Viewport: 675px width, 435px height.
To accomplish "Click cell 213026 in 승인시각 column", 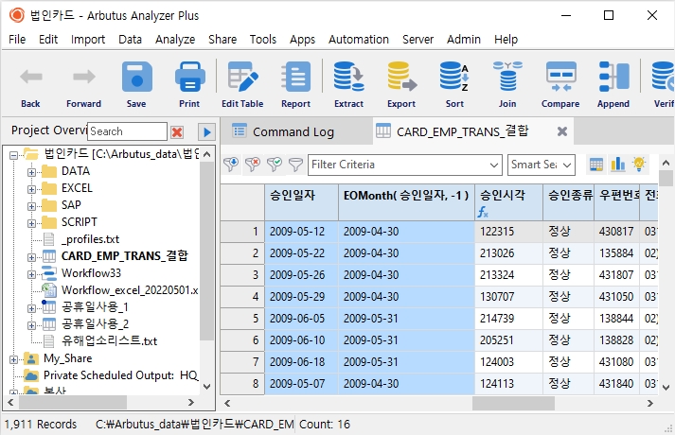I will tap(508, 253).
